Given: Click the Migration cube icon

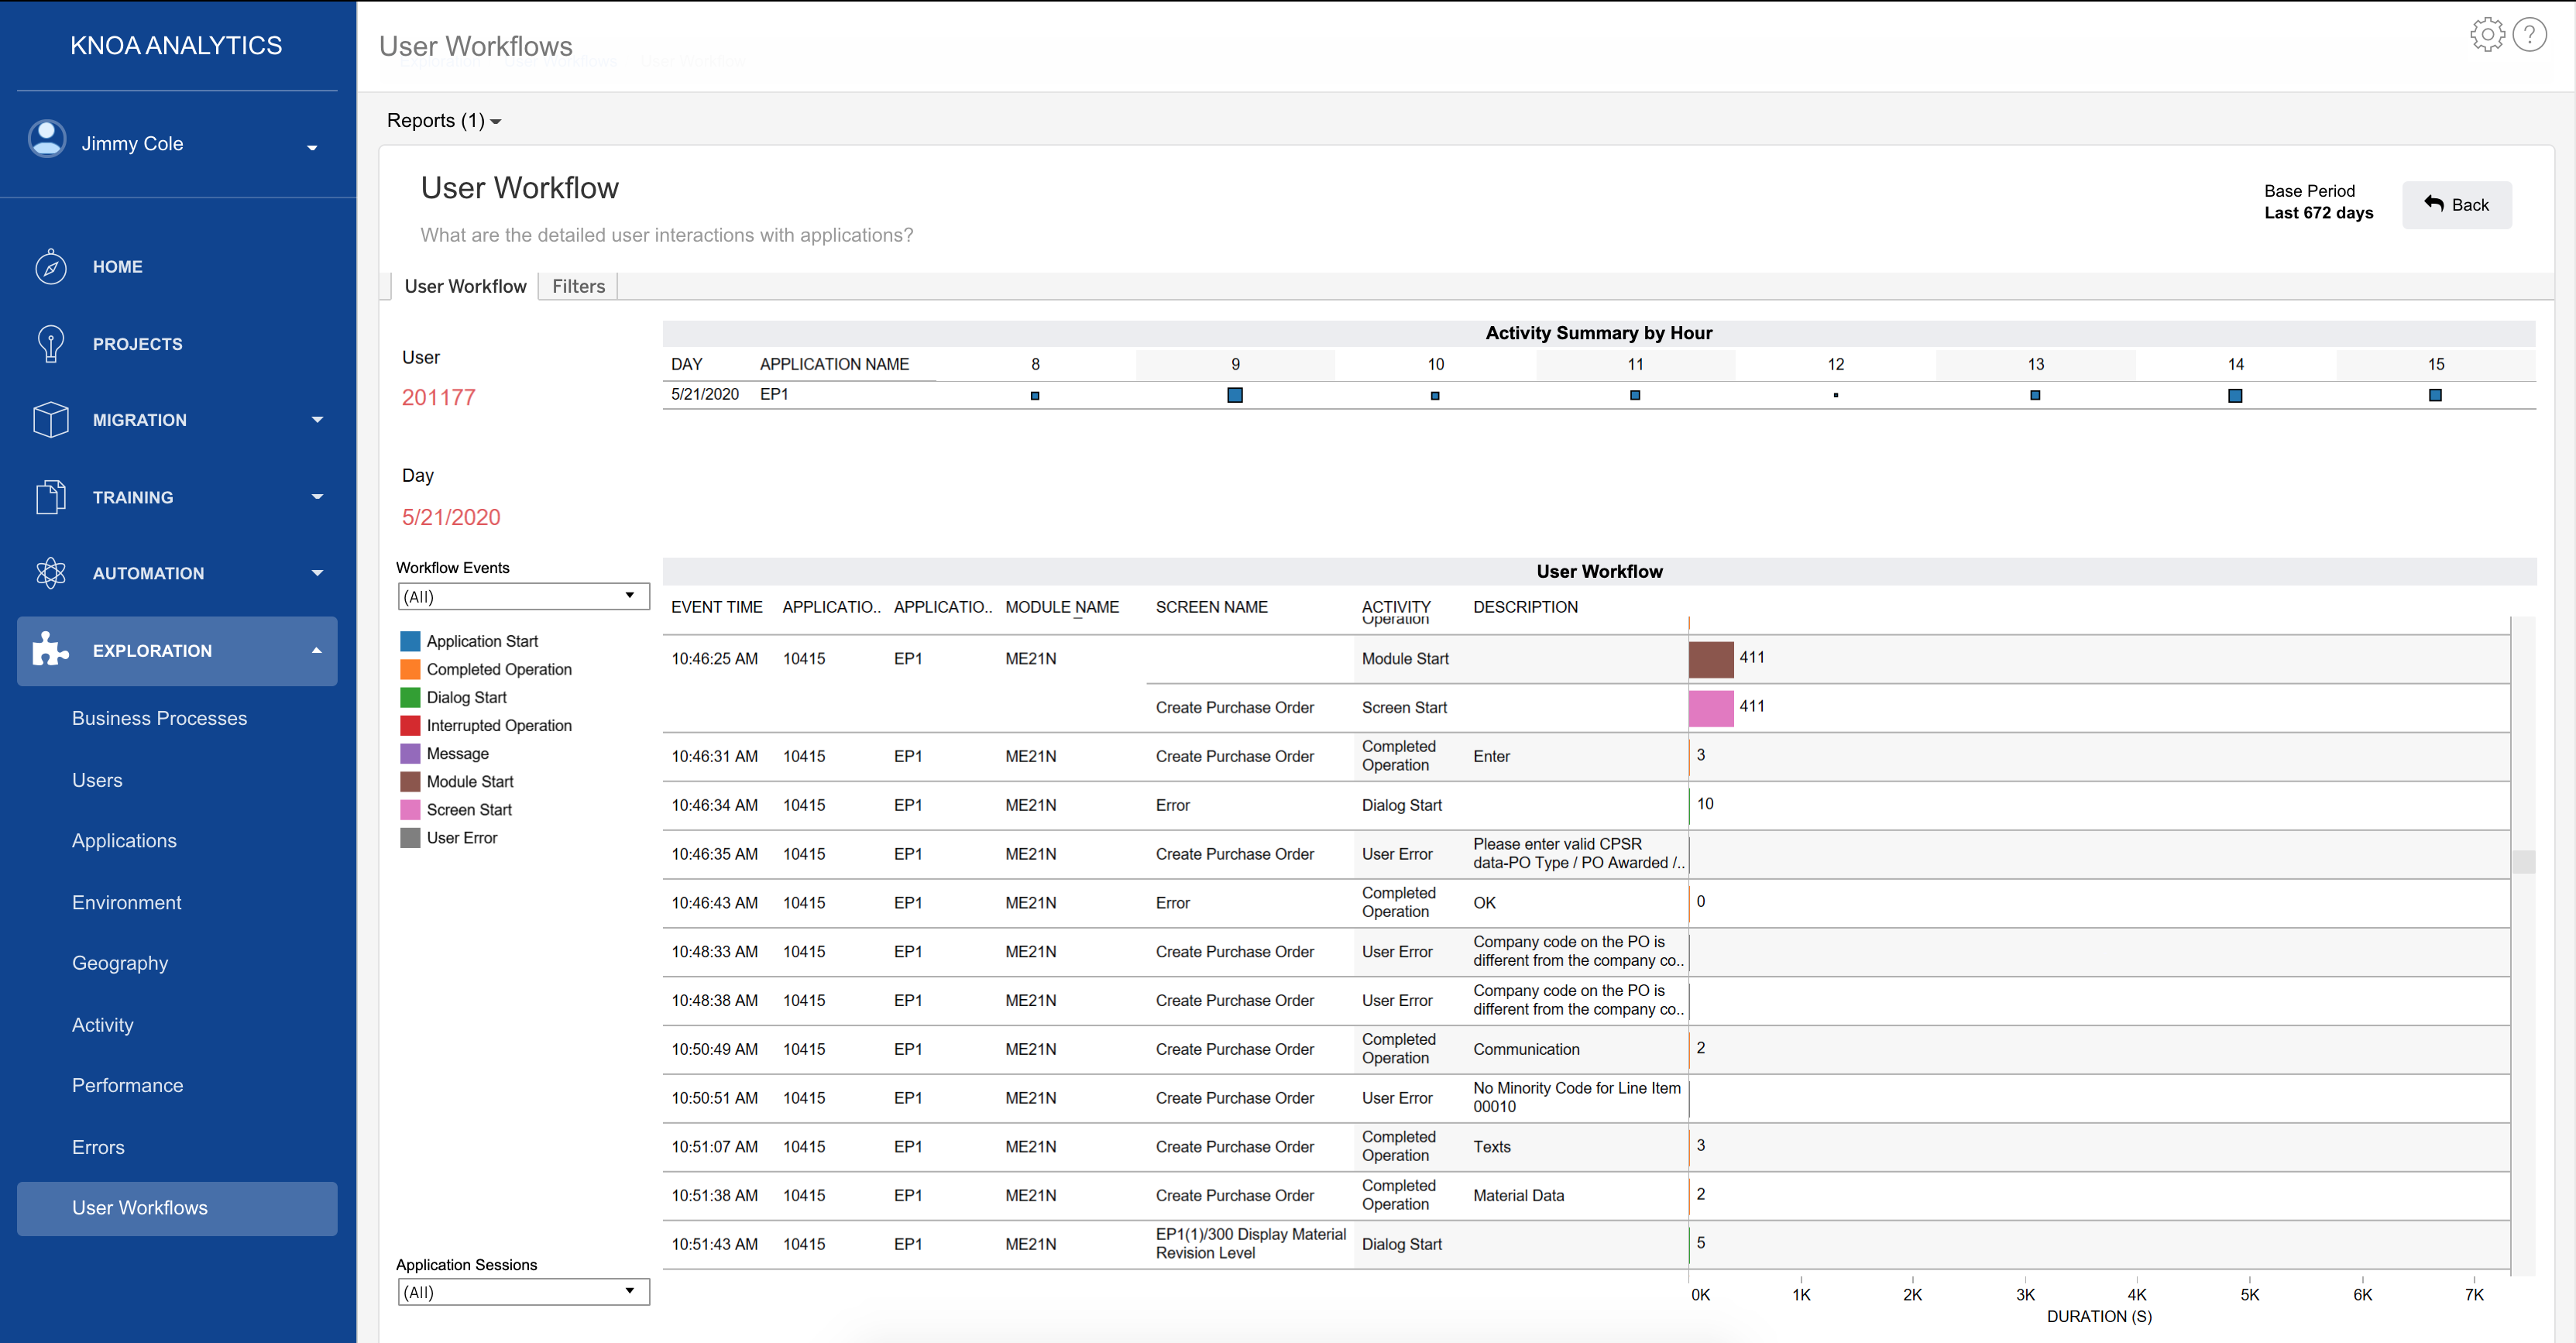Looking at the screenshot, I should click(50, 420).
